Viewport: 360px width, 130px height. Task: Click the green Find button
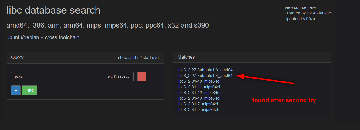click(x=30, y=90)
